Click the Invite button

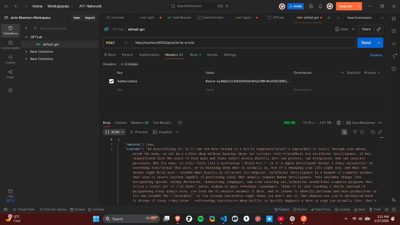coord(295,6)
